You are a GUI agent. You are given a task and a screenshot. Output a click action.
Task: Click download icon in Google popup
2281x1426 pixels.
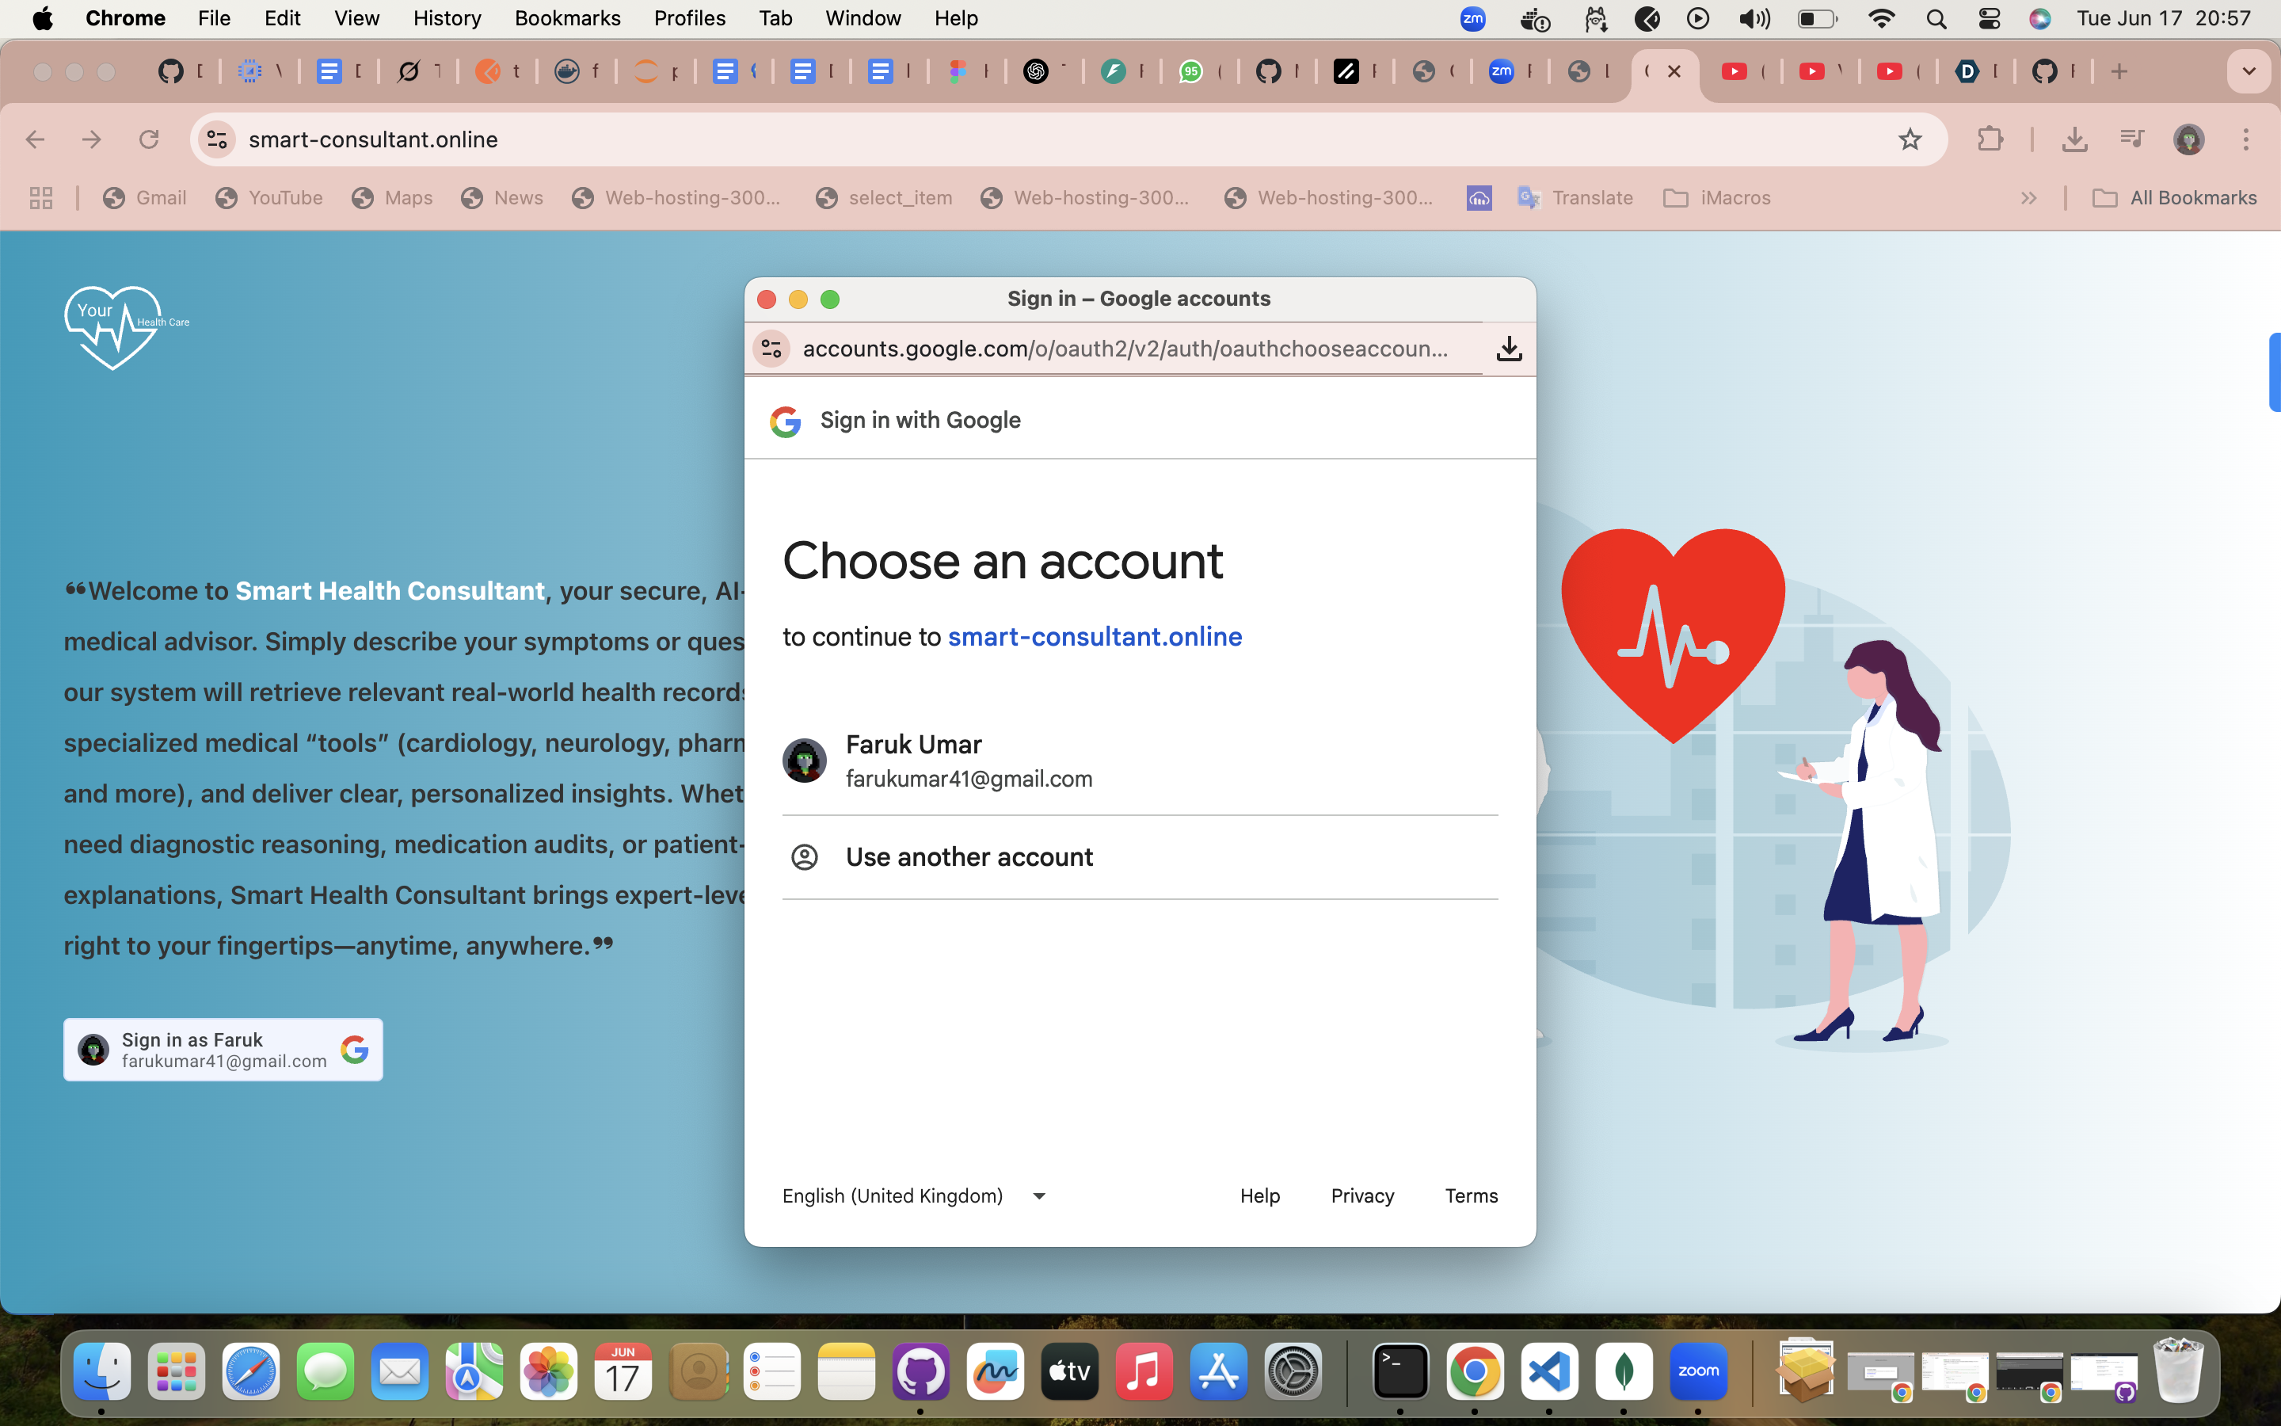click(x=1509, y=349)
